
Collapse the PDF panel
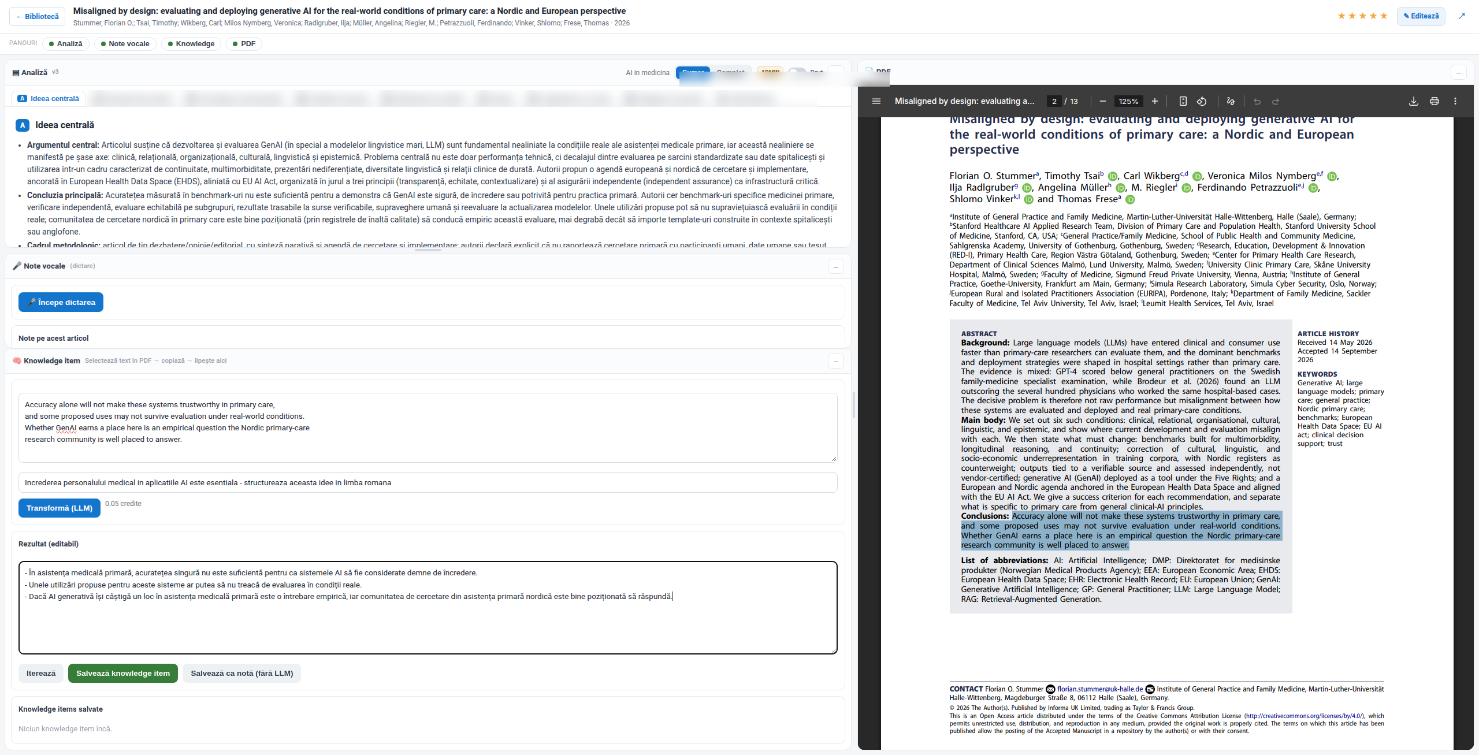[1459, 72]
